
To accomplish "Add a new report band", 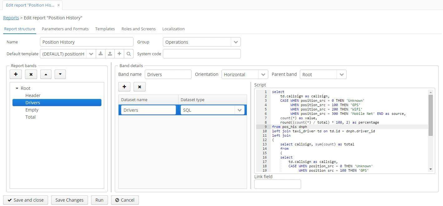I will tap(16, 74).
